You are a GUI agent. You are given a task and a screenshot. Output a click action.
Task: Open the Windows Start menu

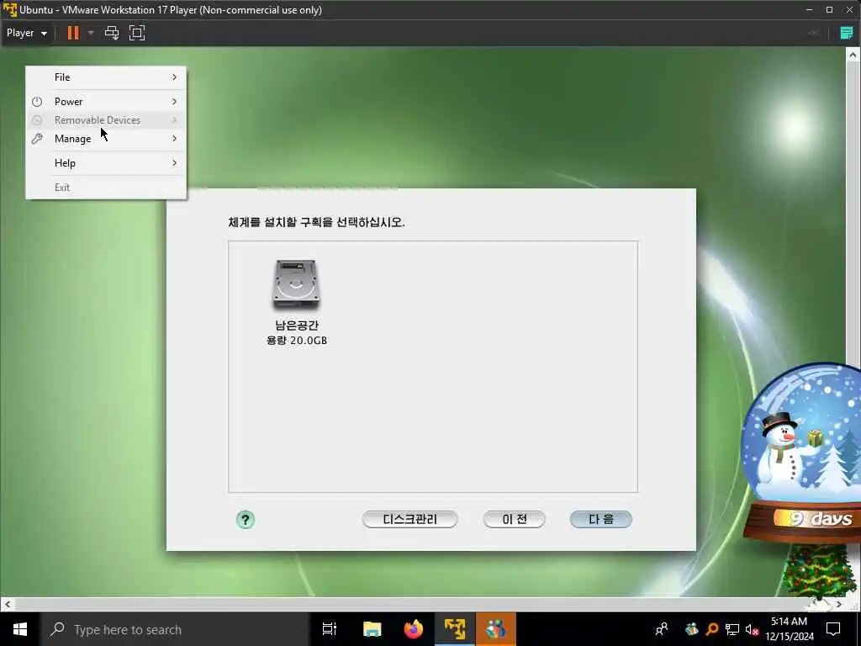pyautogui.click(x=20, y=629)
